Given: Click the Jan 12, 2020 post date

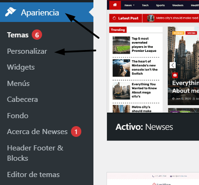Looking at the screenshot, I should click(182, 99).
